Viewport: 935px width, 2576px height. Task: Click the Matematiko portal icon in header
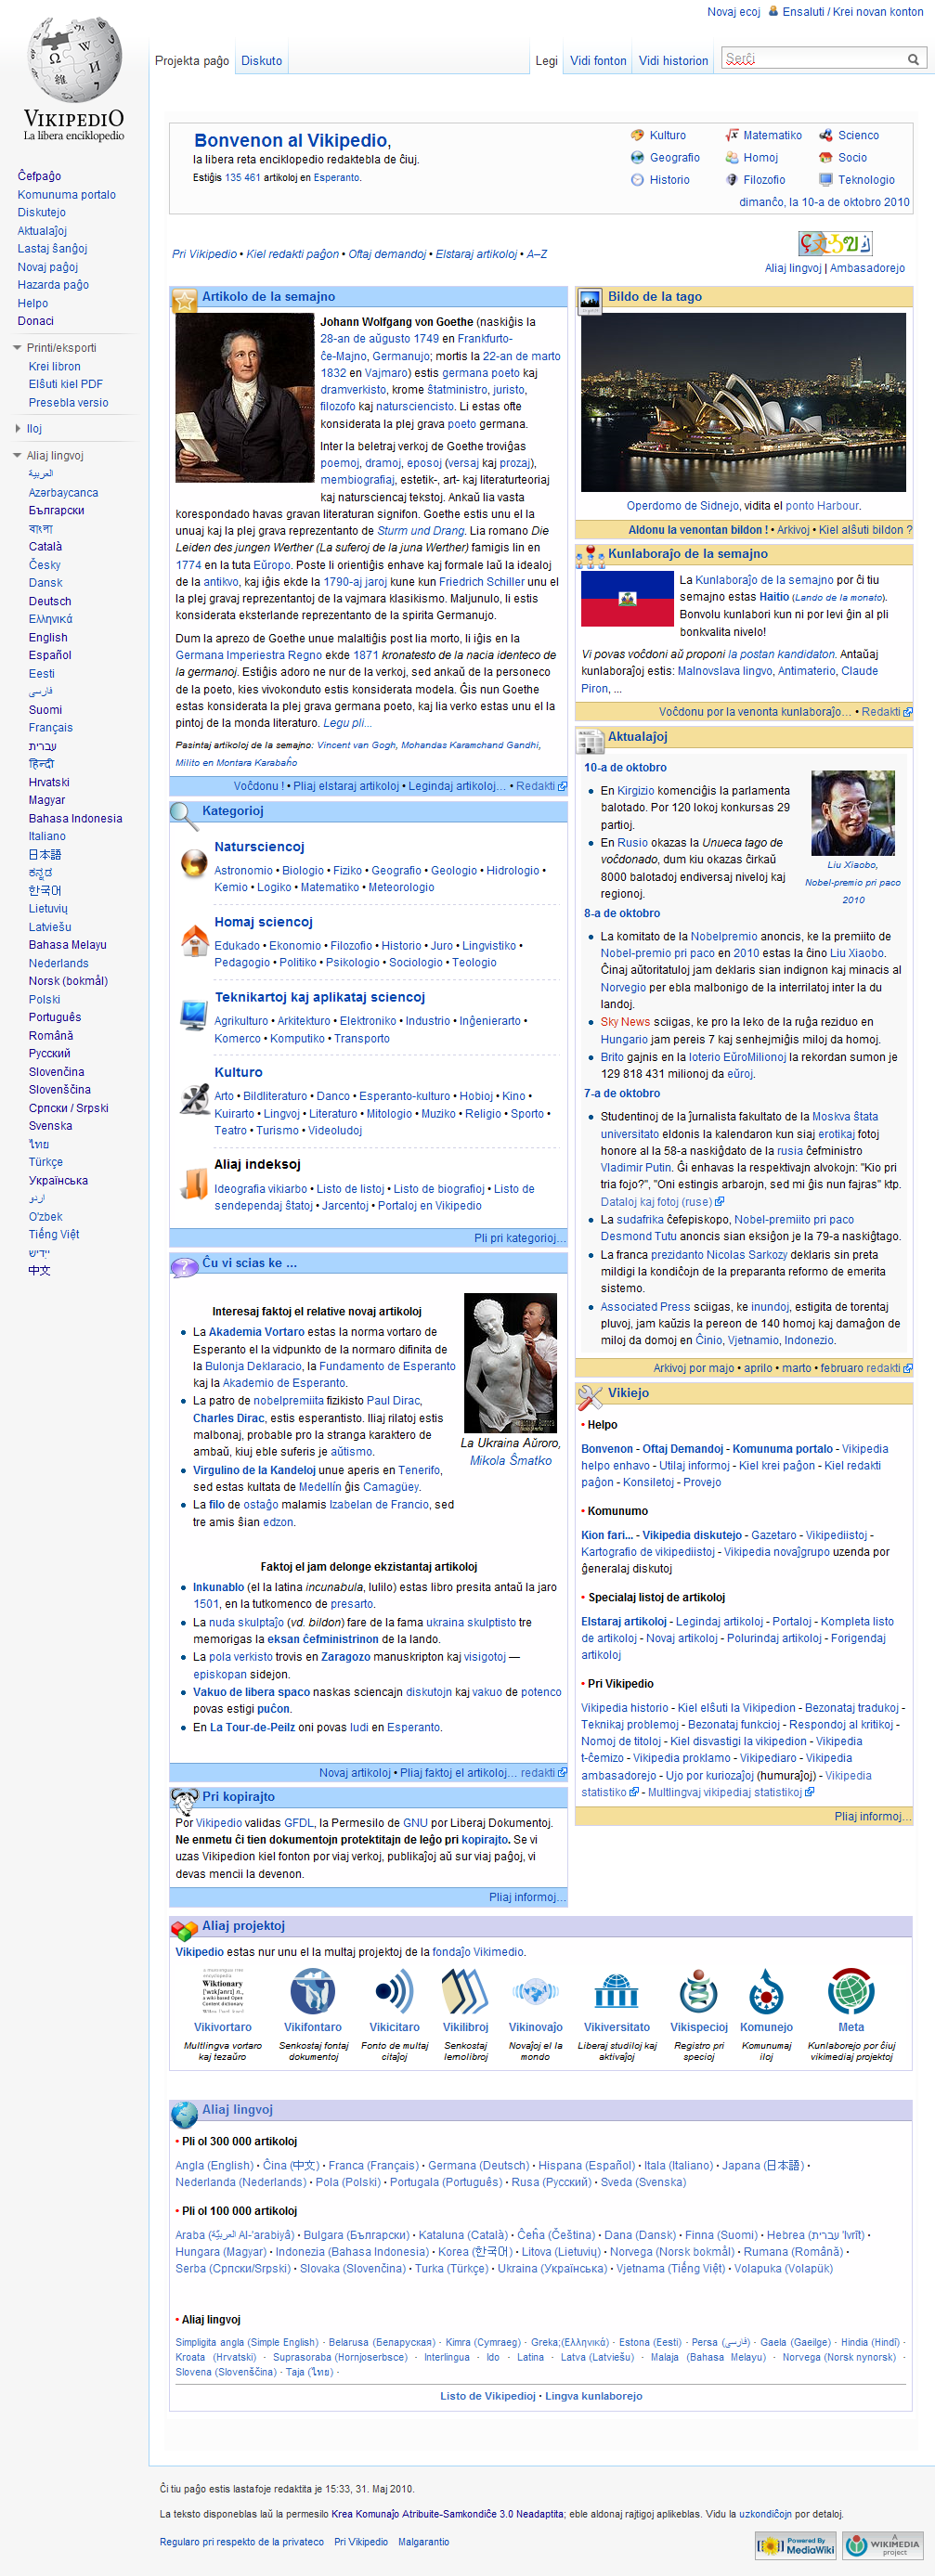pos(732,135)
